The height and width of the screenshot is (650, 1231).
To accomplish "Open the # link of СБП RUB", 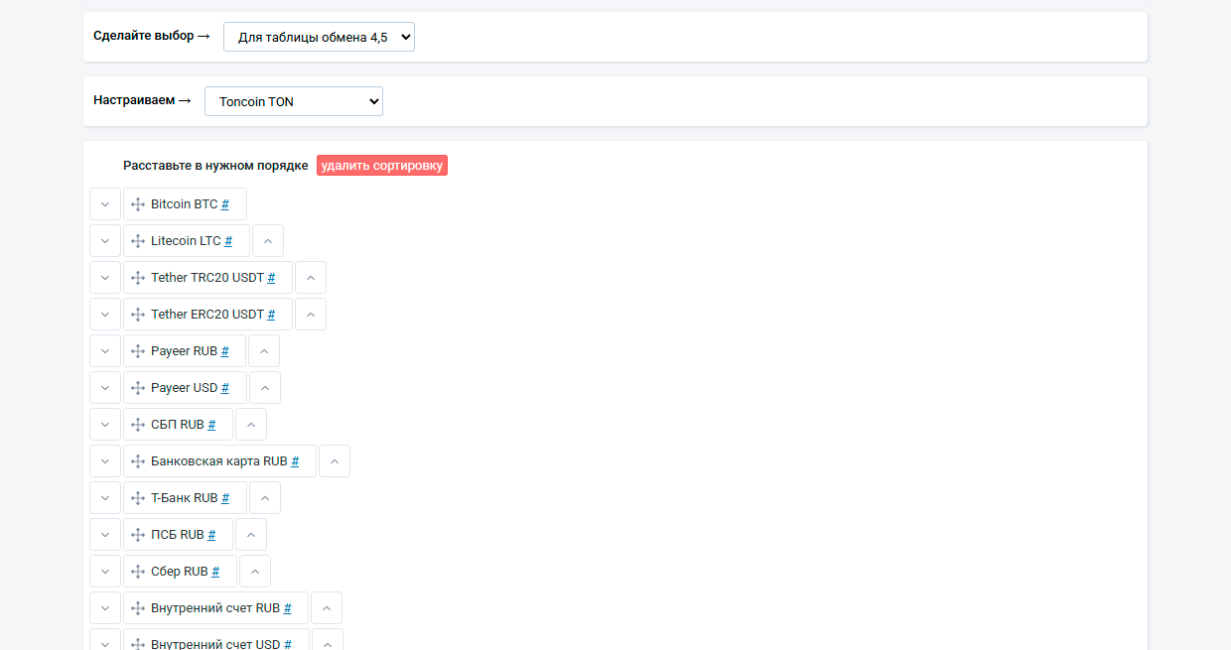I will [211, 425].
